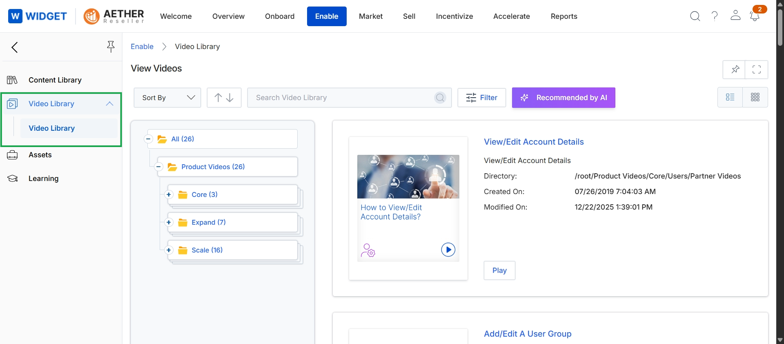Collapse sidebar with the back arrow
This screenshot has height=344, width=784.
pyautogui.click(x=15, y=47)
